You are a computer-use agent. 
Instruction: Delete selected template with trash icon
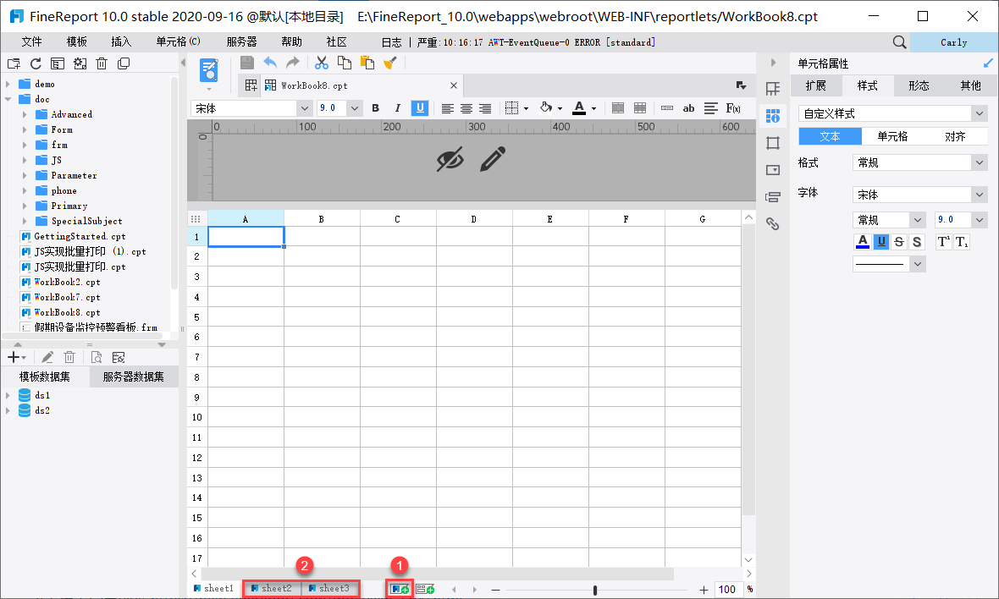point(102,63)
